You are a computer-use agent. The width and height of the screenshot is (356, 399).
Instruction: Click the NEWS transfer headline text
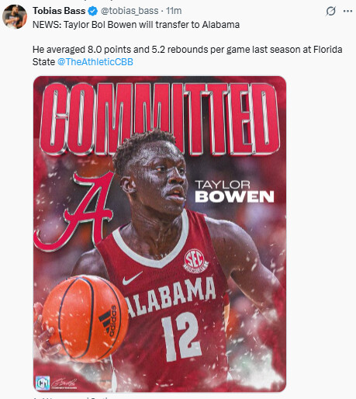click(136, 25)
